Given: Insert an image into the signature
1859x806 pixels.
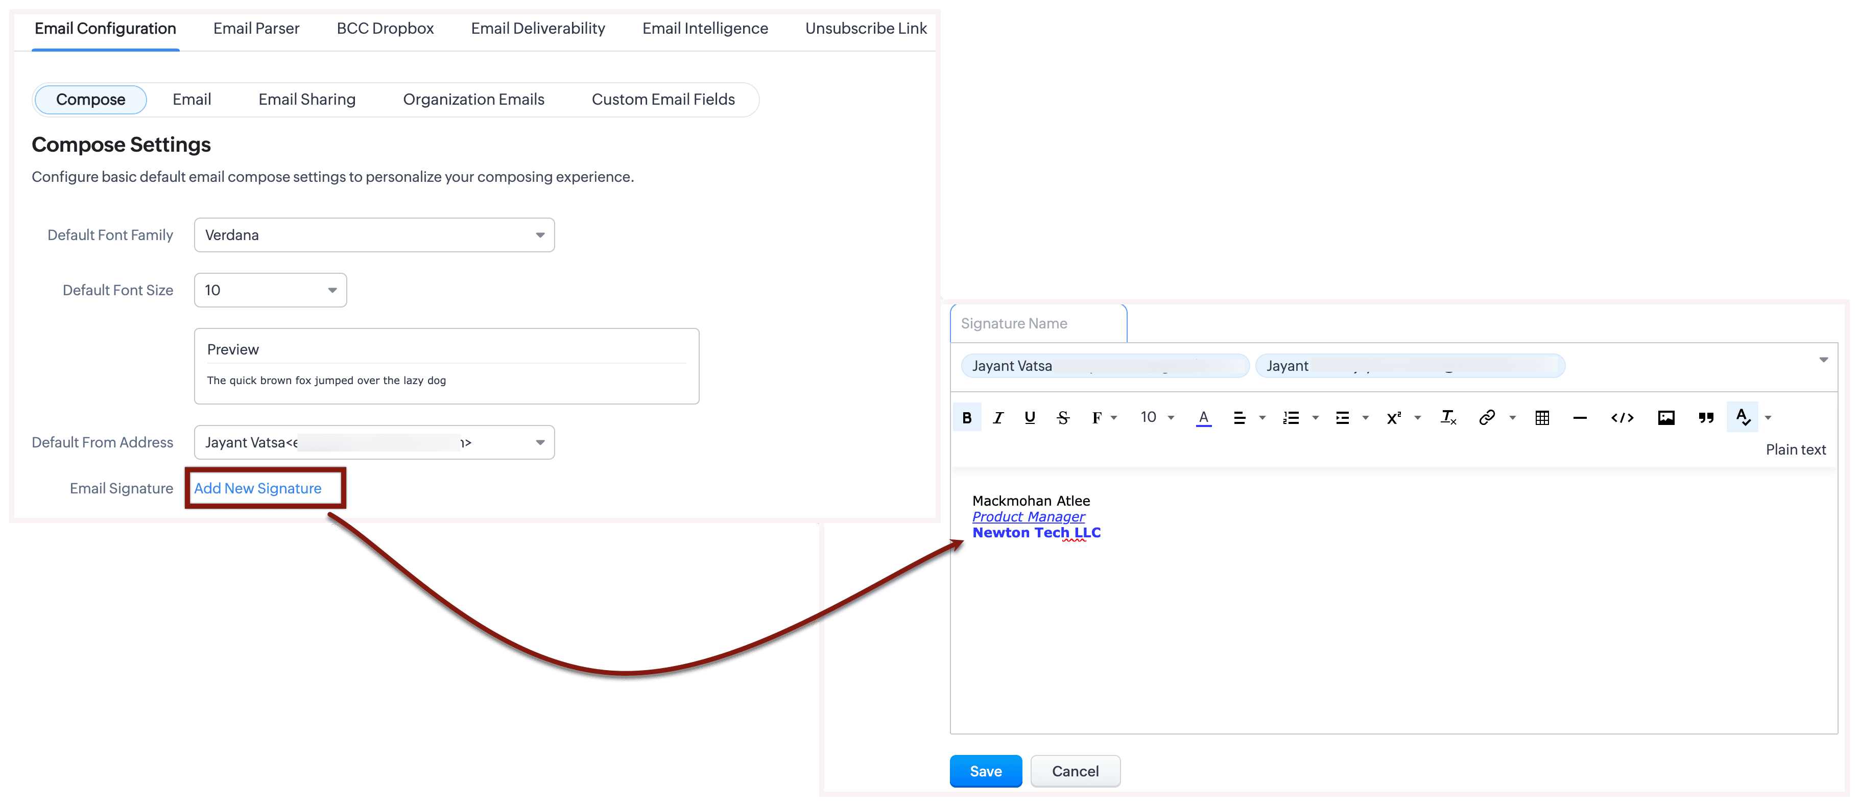Looking at the screenshot, I should click(x=1665, y=417).
